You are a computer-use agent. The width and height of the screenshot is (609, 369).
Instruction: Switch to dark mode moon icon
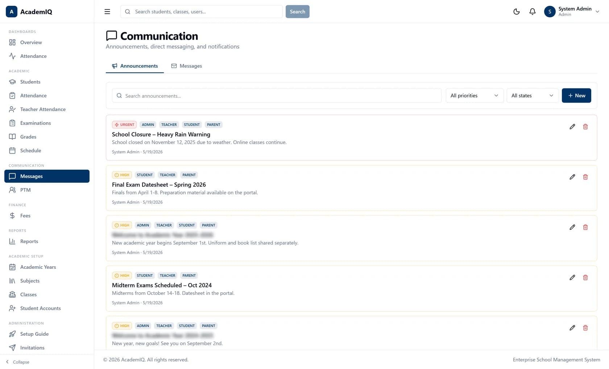pos(517,12)
